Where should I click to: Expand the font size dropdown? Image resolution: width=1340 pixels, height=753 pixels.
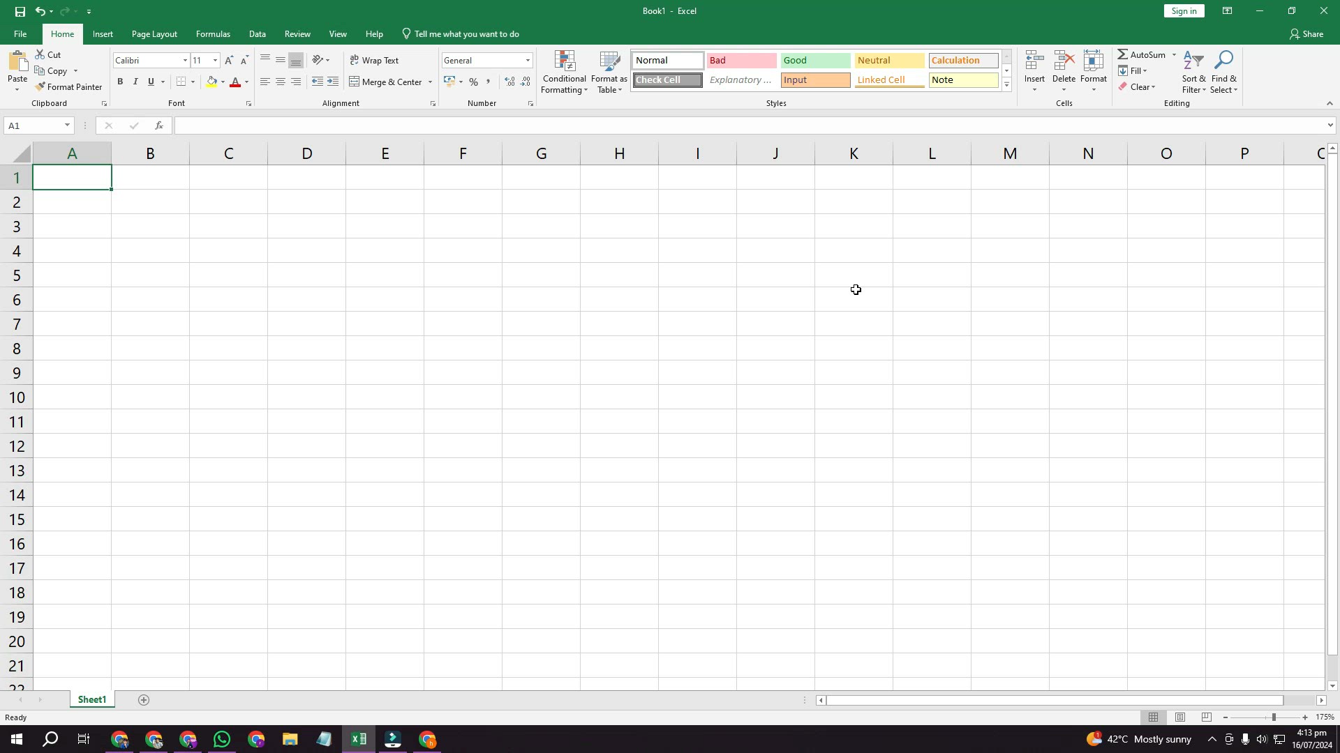coord(215,61)
